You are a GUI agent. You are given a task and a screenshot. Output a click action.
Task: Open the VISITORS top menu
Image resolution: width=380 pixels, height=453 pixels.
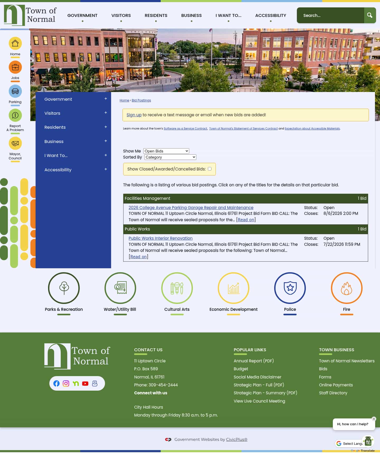click(121, 15)
